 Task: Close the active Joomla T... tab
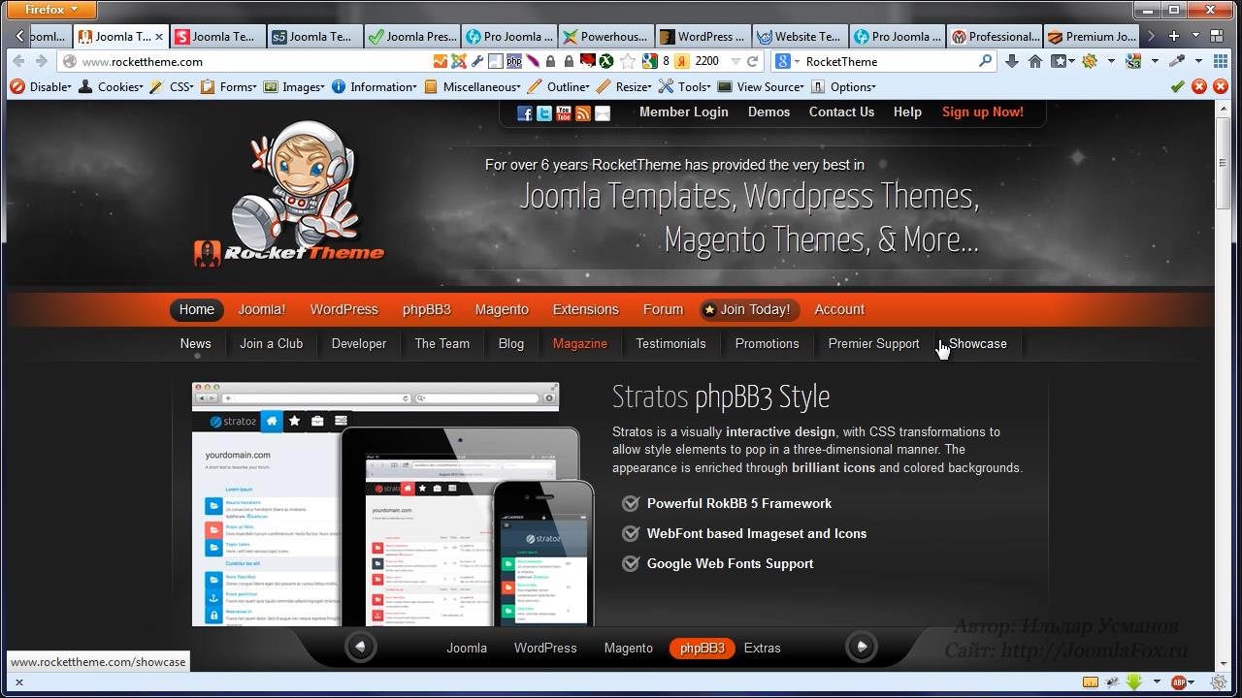pyautogui.click(x=158, y=37)
